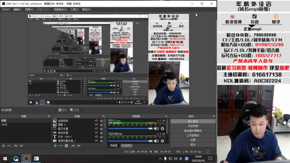Click the 开始录制 button

pos(193,126)
